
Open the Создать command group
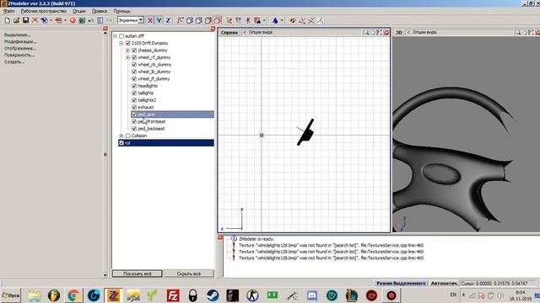[14, 61]
